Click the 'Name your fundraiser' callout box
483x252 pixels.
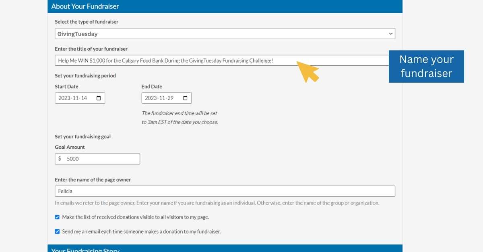pos(426,67)
